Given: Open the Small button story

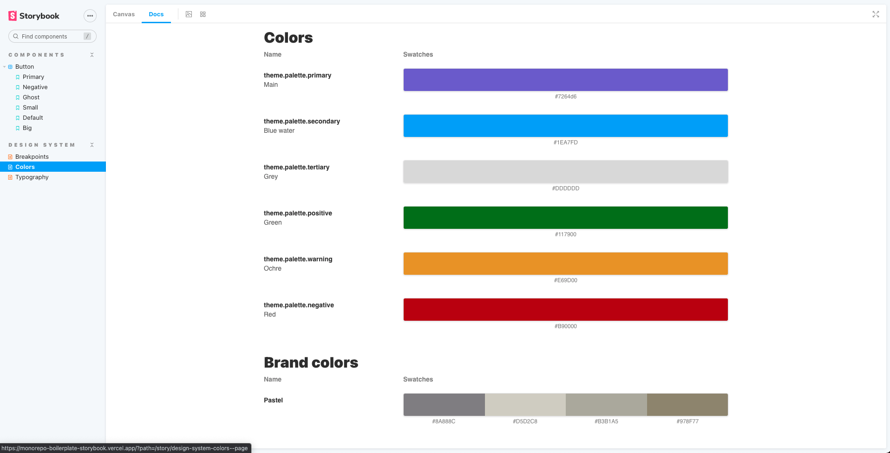Looking at the screenshot, I should coord(30,108).
